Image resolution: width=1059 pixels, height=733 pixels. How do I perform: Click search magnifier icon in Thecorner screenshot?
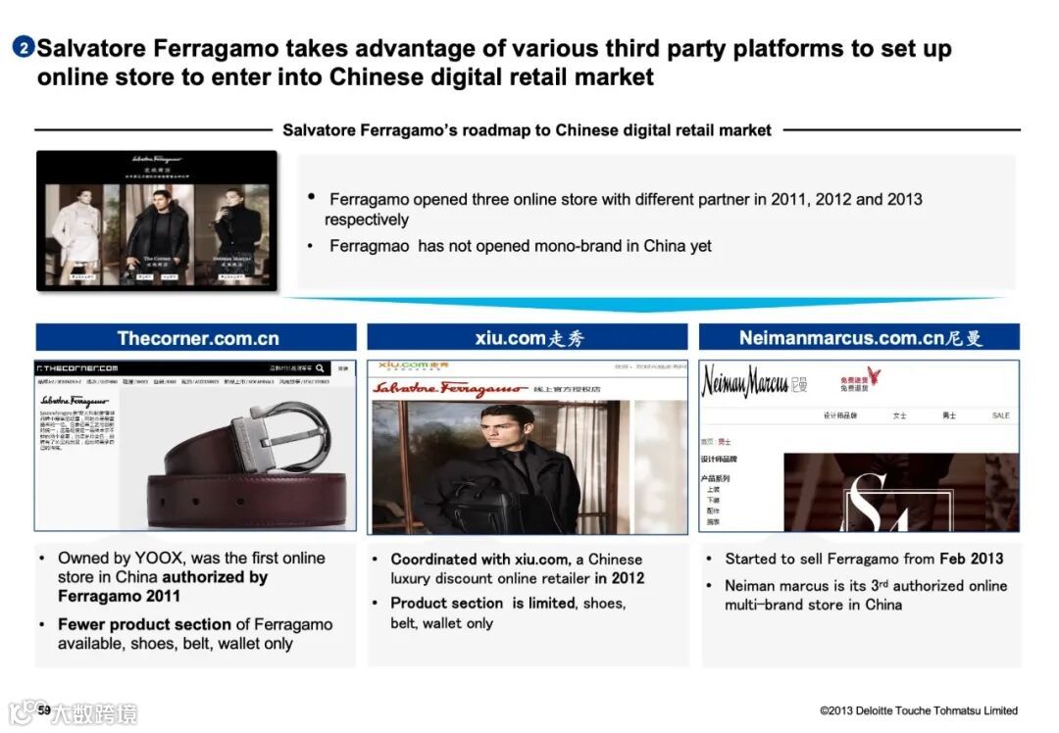[320, 368]
